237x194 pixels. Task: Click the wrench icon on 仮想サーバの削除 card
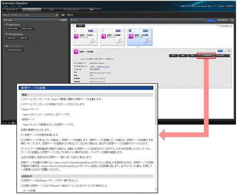(x=120, y=41)
